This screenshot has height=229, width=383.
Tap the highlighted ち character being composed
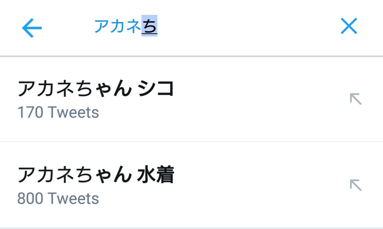coord(149,27)
